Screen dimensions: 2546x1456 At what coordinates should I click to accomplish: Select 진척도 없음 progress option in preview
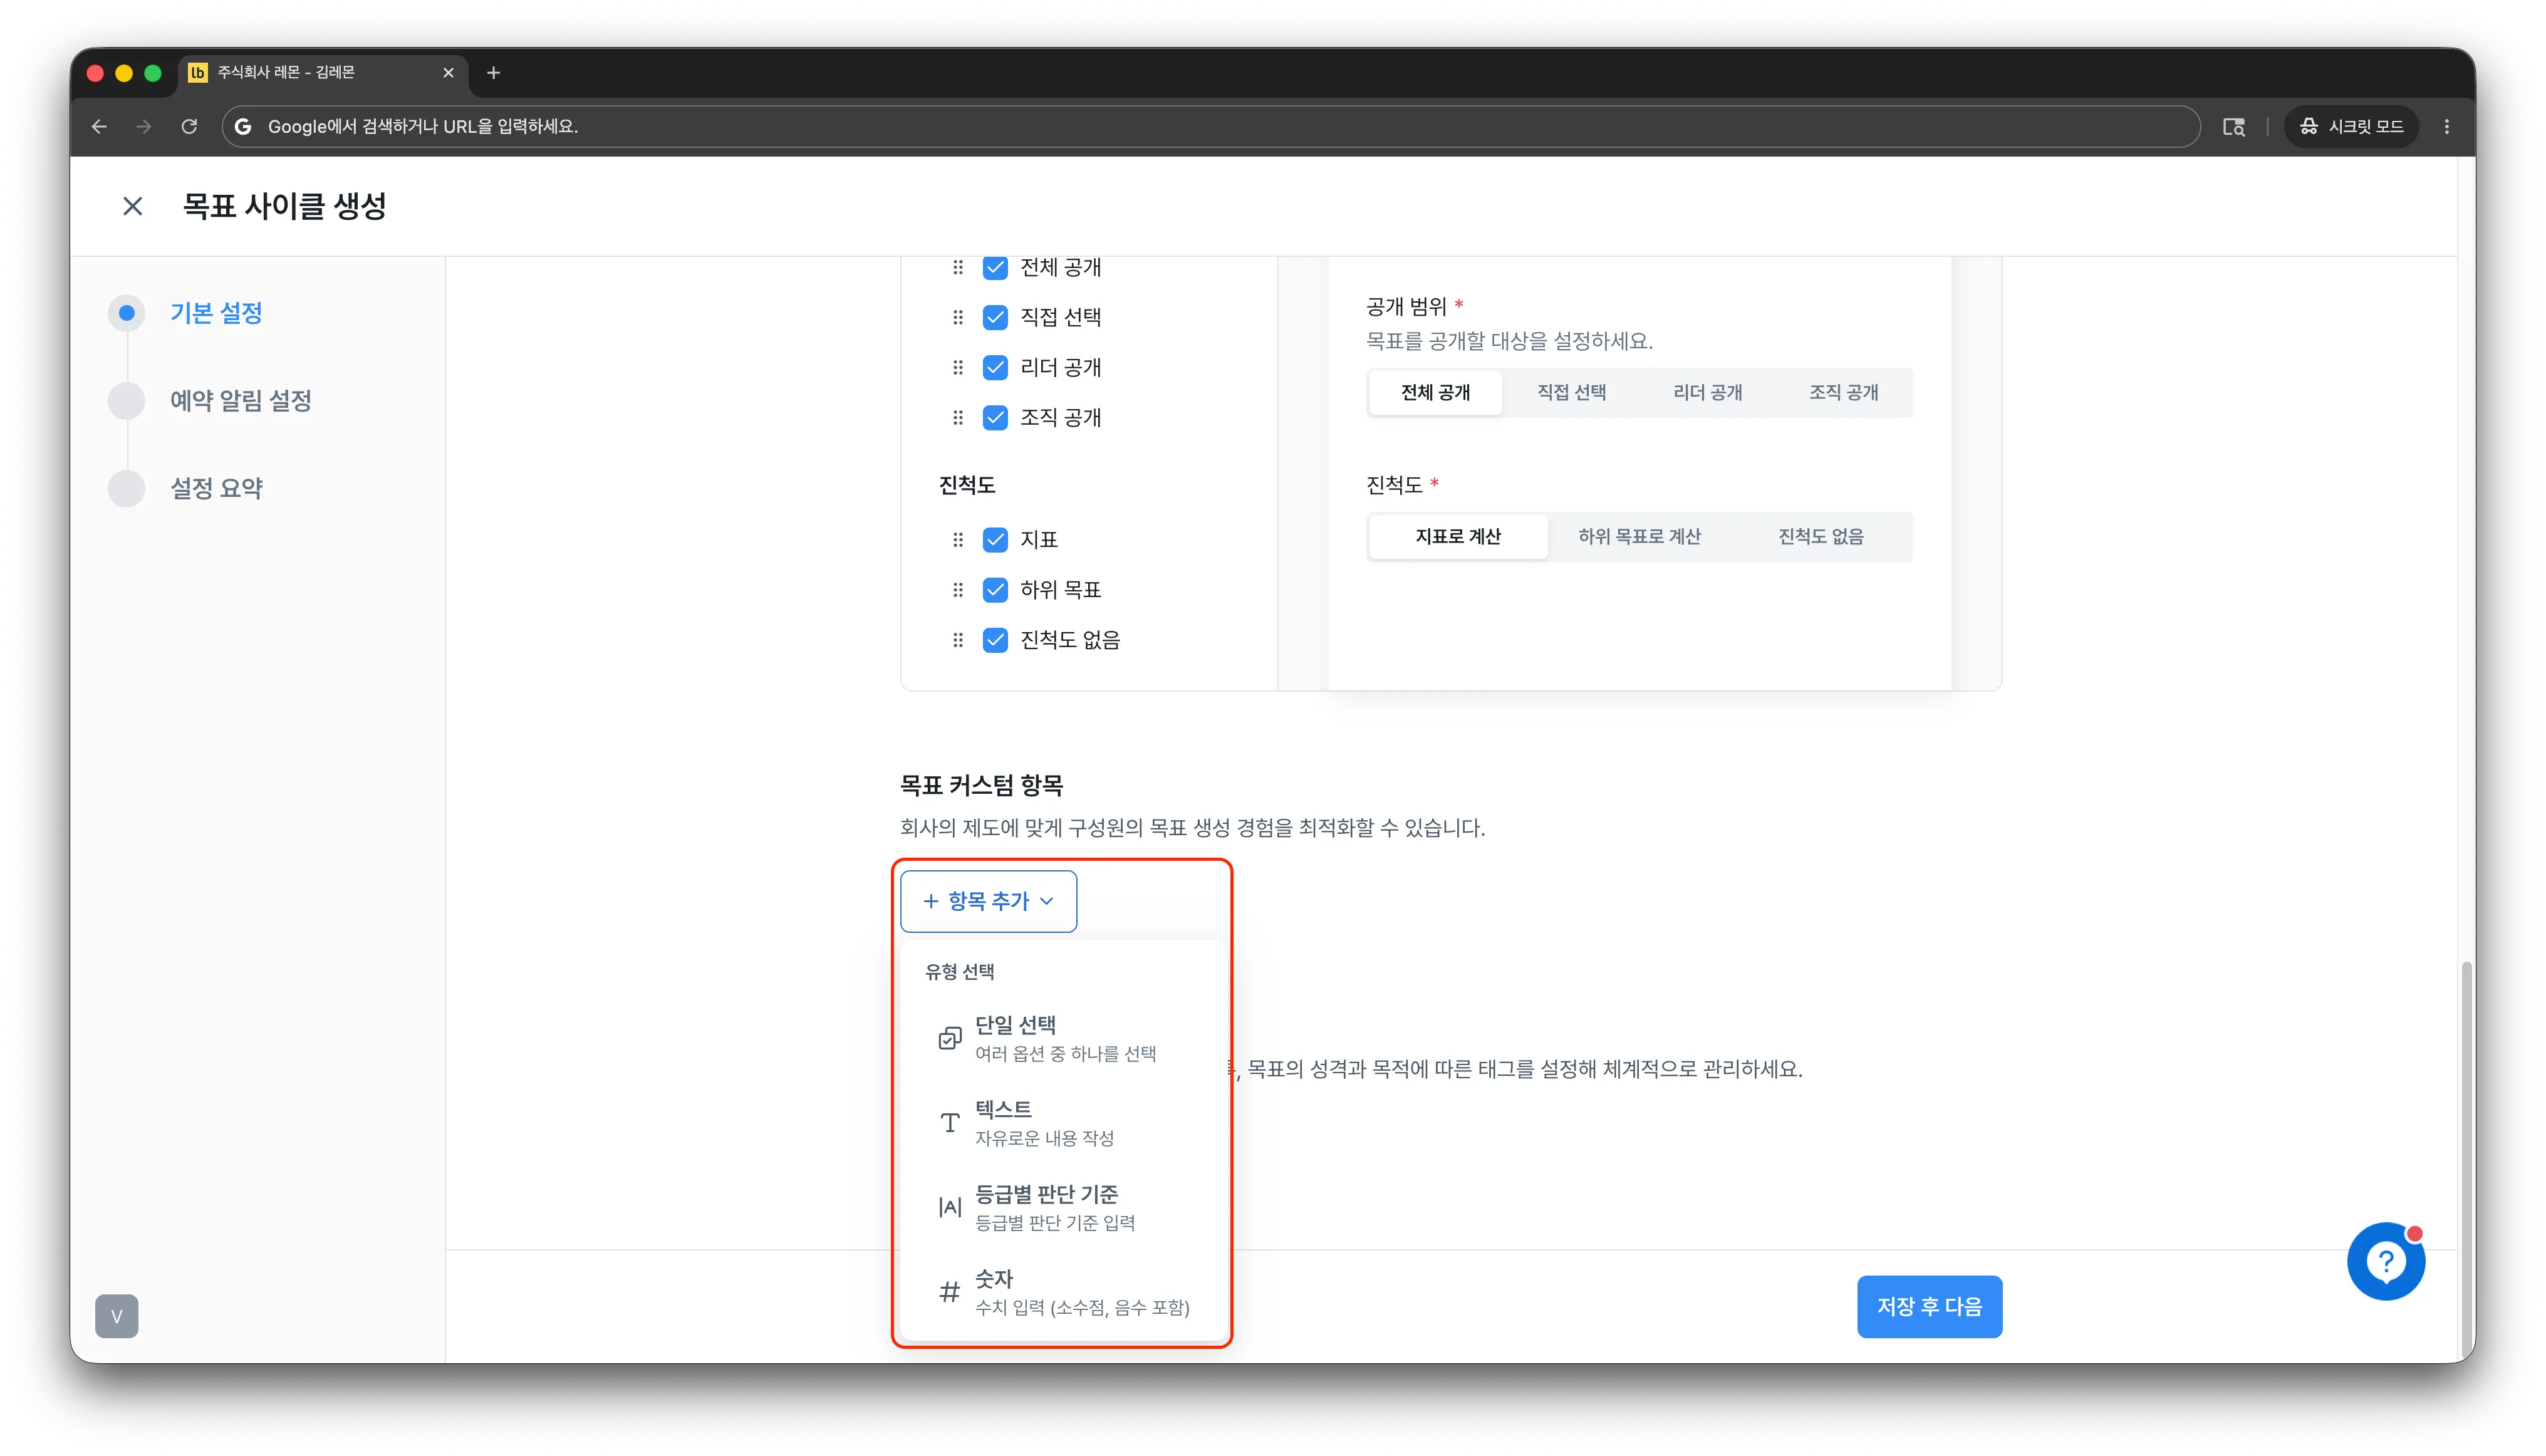(x=1820, y=536)
